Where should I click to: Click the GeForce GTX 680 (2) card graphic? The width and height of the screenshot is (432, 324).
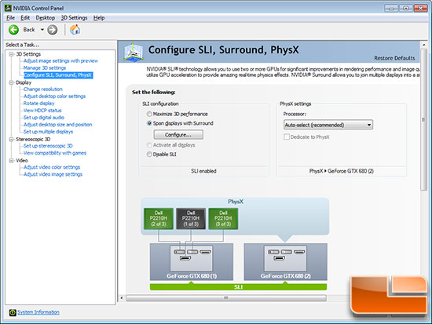point(286,262)
